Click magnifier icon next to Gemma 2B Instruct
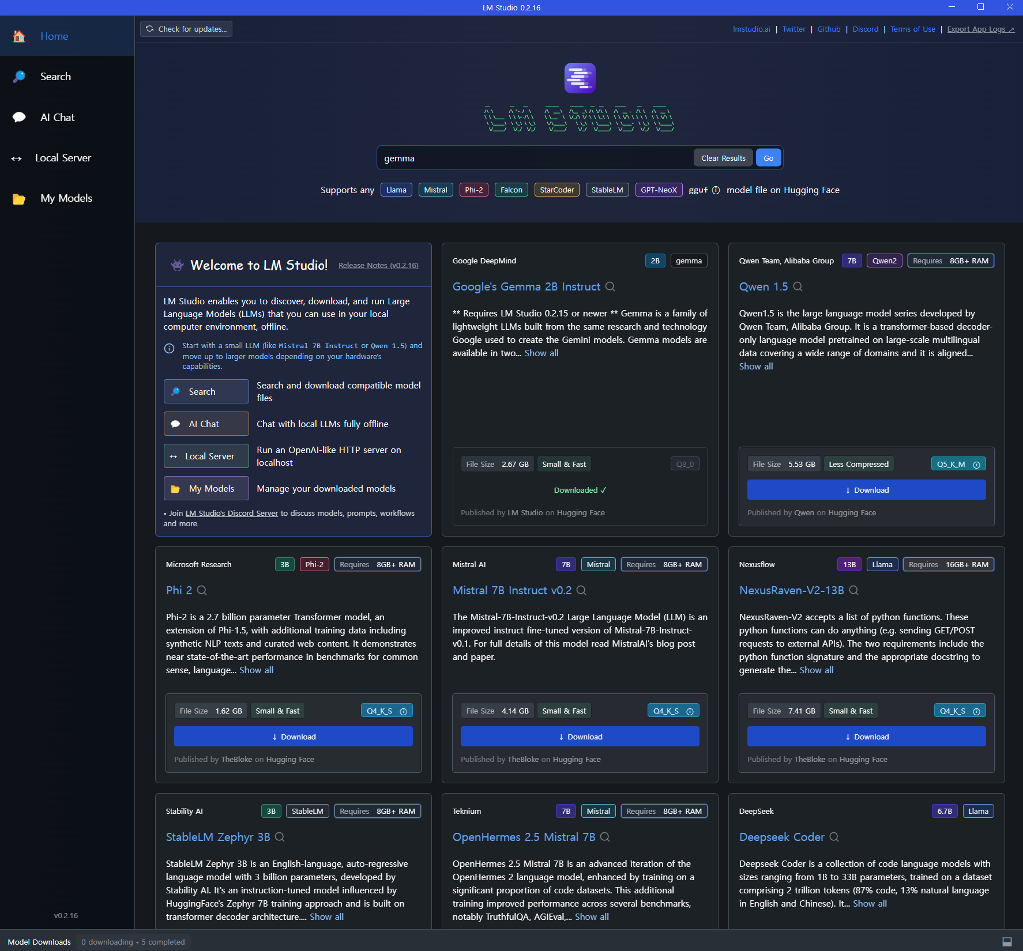Viewport: 1023px width, 951px height. coord(610,286)
